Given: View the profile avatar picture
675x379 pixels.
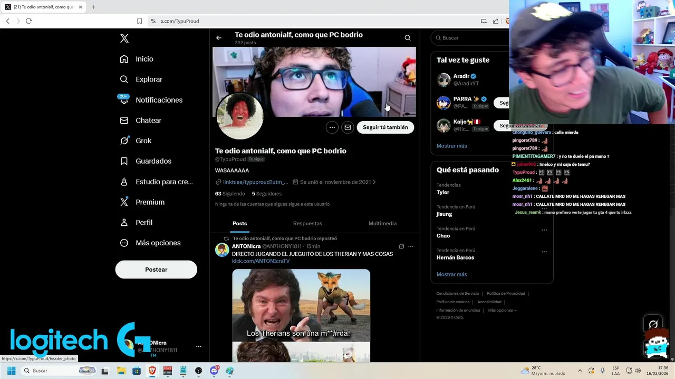Looking at the screenshot, I should click(240, 116).
